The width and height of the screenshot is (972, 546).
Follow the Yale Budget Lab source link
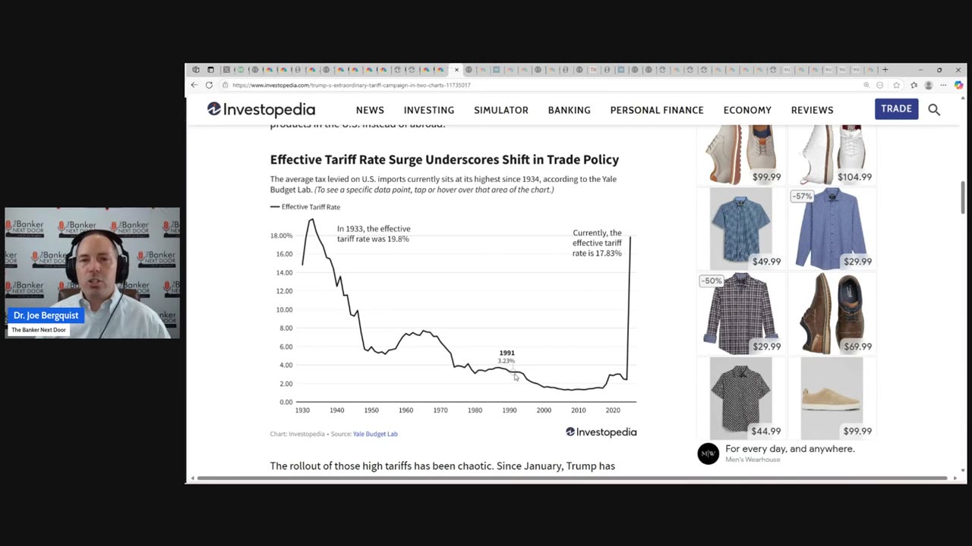[375, 434]
